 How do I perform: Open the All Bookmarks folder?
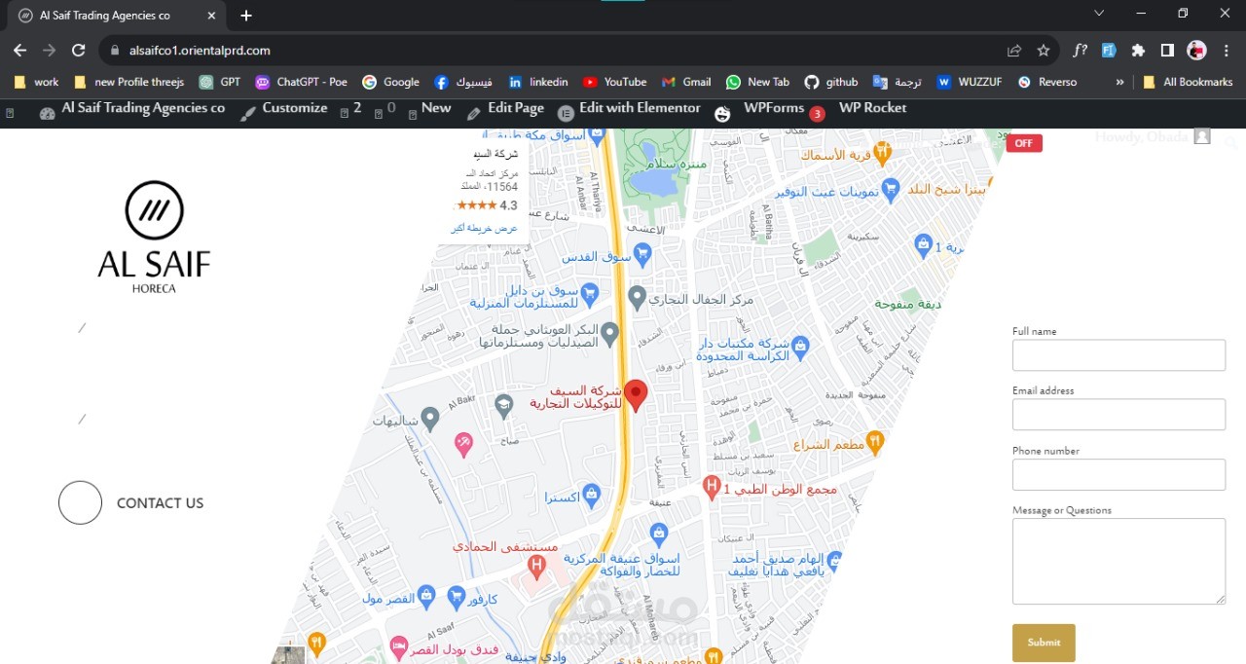coord(1188,82)
